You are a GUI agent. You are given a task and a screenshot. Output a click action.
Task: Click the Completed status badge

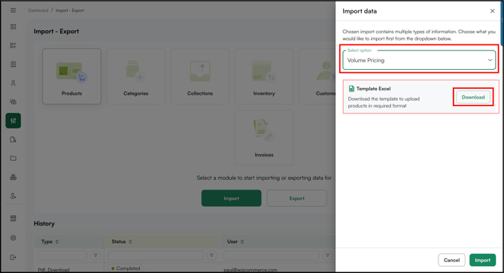click(x=126, y=268)
